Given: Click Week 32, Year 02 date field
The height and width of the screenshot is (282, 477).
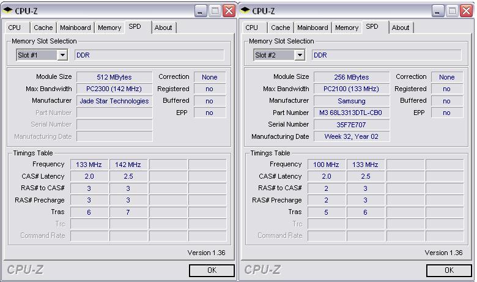Looking at the screenshot, I should [352, 136].
